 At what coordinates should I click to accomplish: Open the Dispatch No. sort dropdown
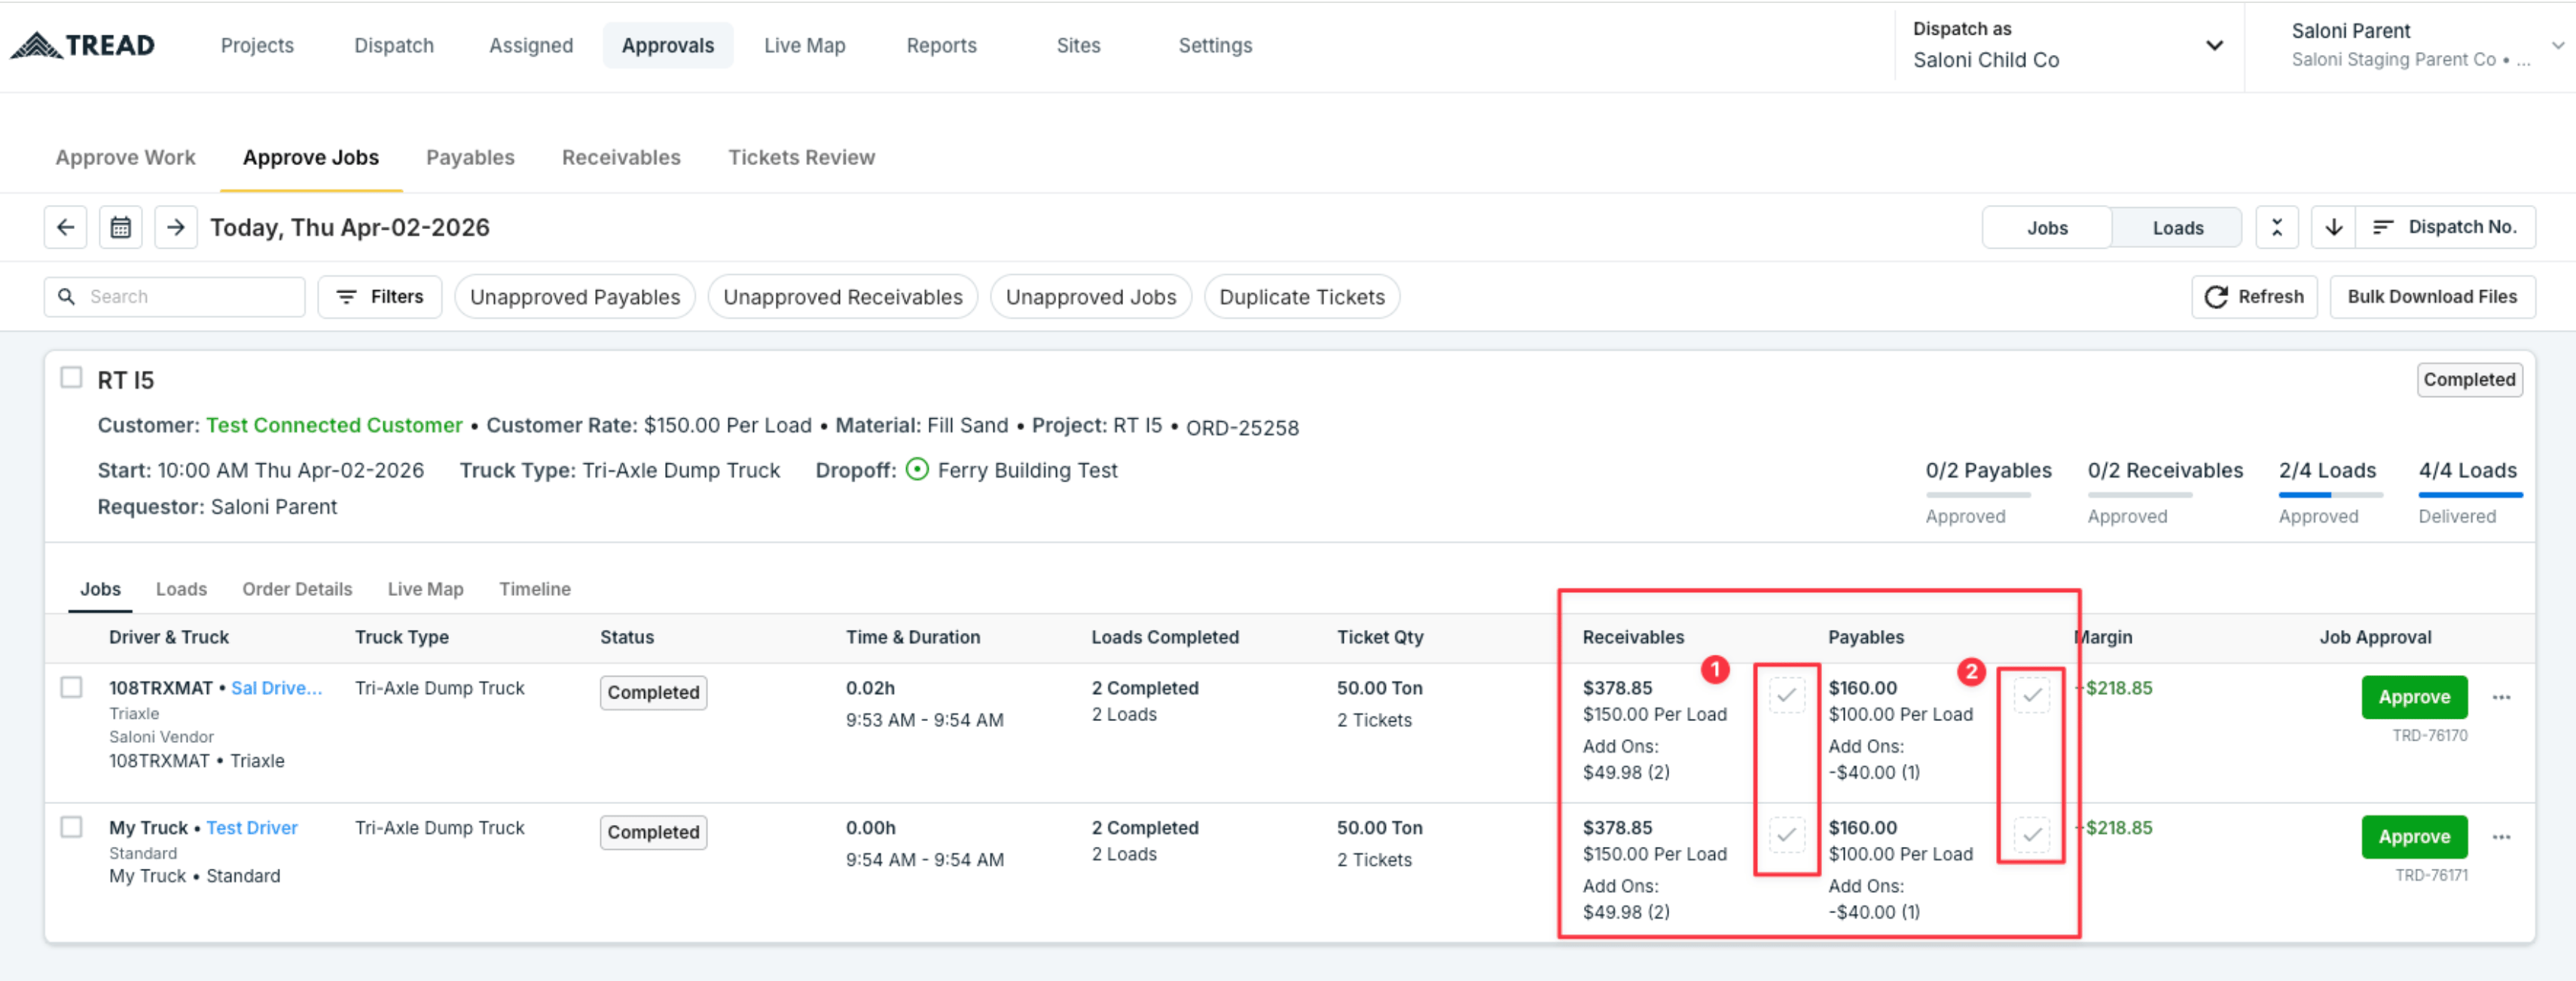click(x=2445, y=227)
